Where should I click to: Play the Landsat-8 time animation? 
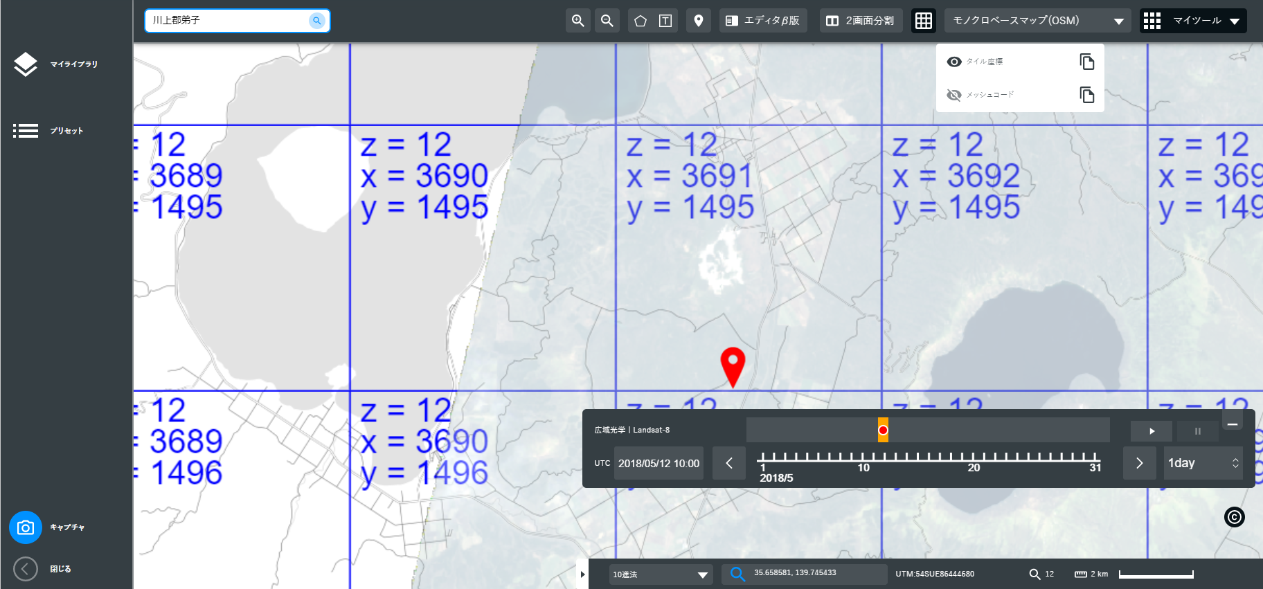[1152, 431]
